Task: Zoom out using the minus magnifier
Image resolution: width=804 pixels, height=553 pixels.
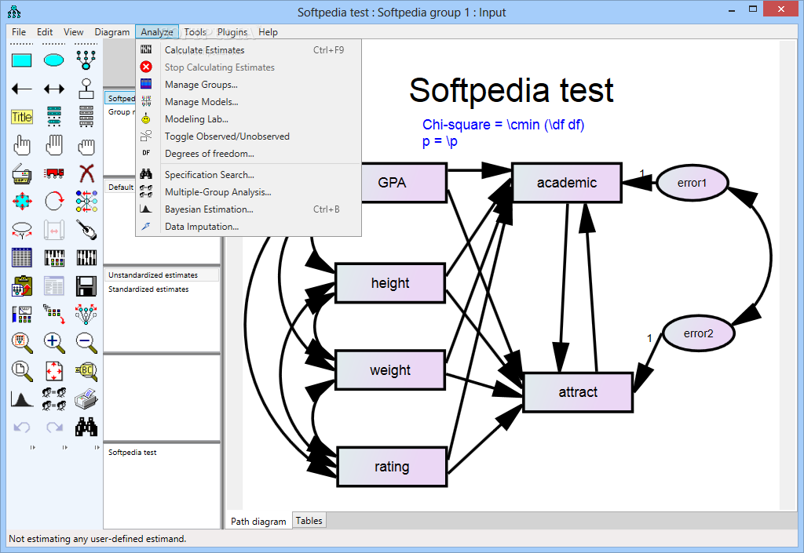Action: click(x=86, y=343)
